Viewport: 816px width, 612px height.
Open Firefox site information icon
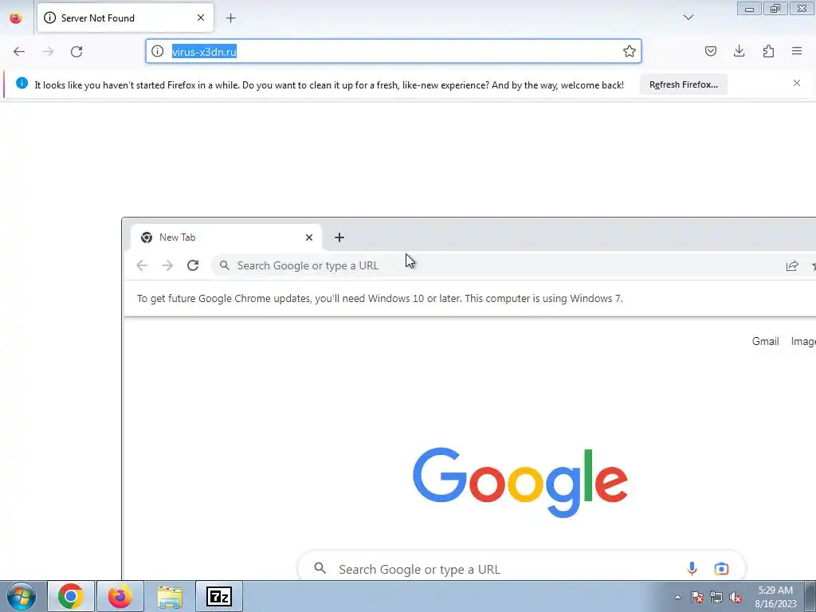pyautogui.click(x=157, y=51)
